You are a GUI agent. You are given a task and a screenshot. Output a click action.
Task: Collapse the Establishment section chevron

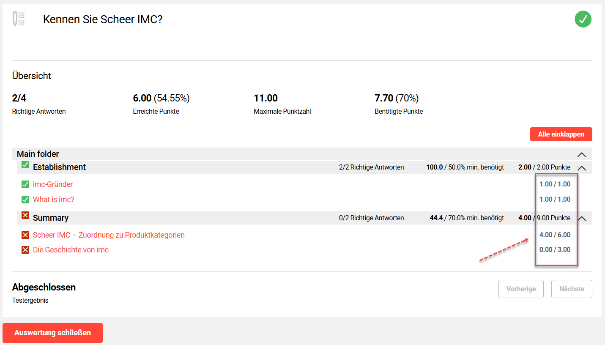click(x=582, y=168)
